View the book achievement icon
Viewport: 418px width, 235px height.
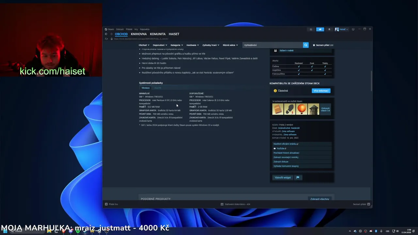pos(278,109)
